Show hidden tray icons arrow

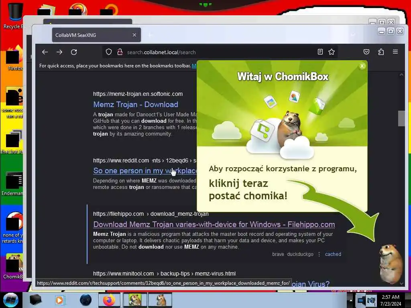pos(351,300)
